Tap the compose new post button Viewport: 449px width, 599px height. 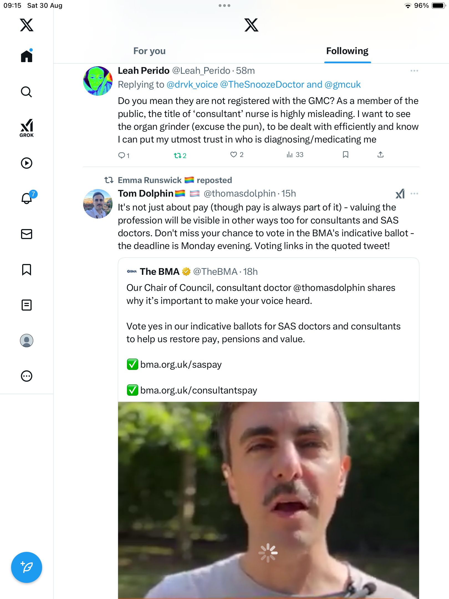(x=27, y=567)
